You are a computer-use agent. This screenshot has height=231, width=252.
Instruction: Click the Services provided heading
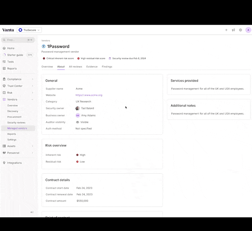(x=184, y=81)
